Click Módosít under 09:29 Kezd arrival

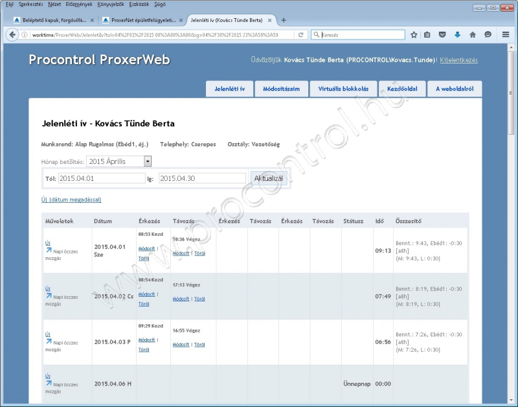click(146, 340)
